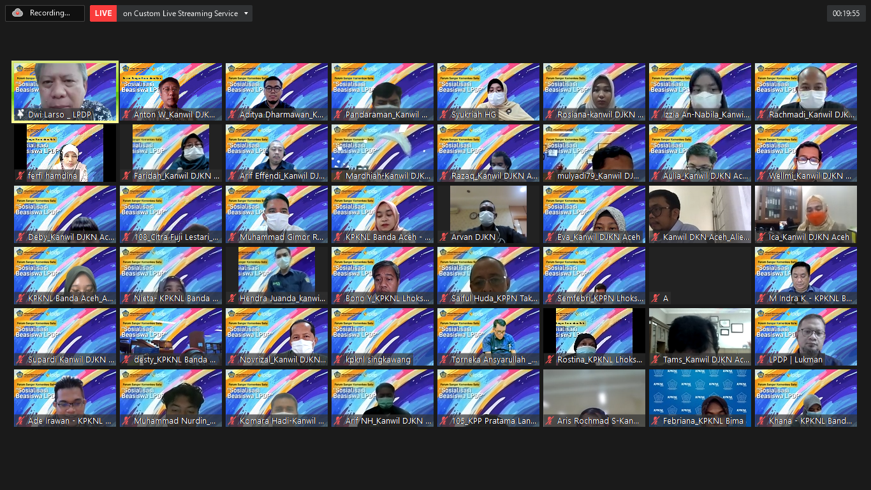This screenshot has width=871, height=490.
Task: Click the Recording... status label
Action: tap(50, 13)
